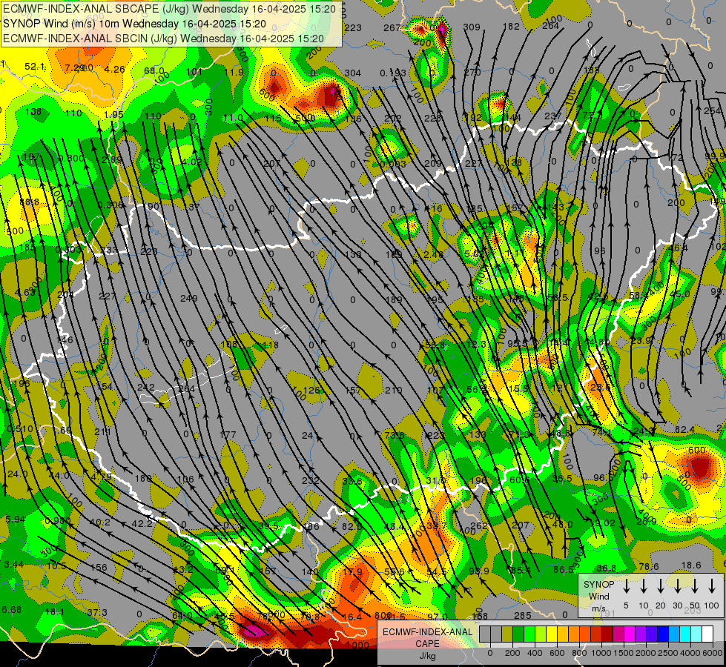Click the map value 68.0
The height and width of the screenshot is (667, 726).
tap(154, 71)
